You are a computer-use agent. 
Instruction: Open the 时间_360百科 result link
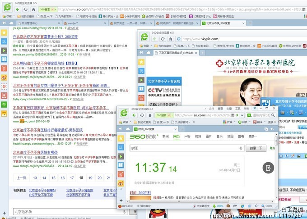[x=140, y=192]
